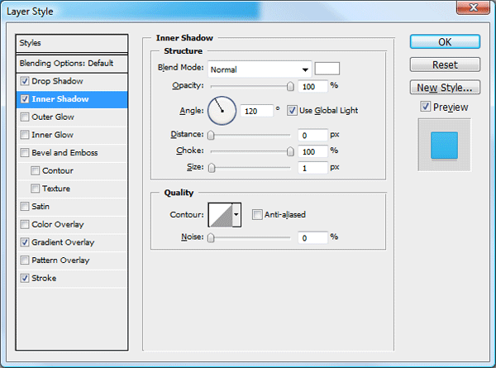Viewport: 496px width, 368px height.
Task: Click the New Style... button
Action: click(445, 88)
